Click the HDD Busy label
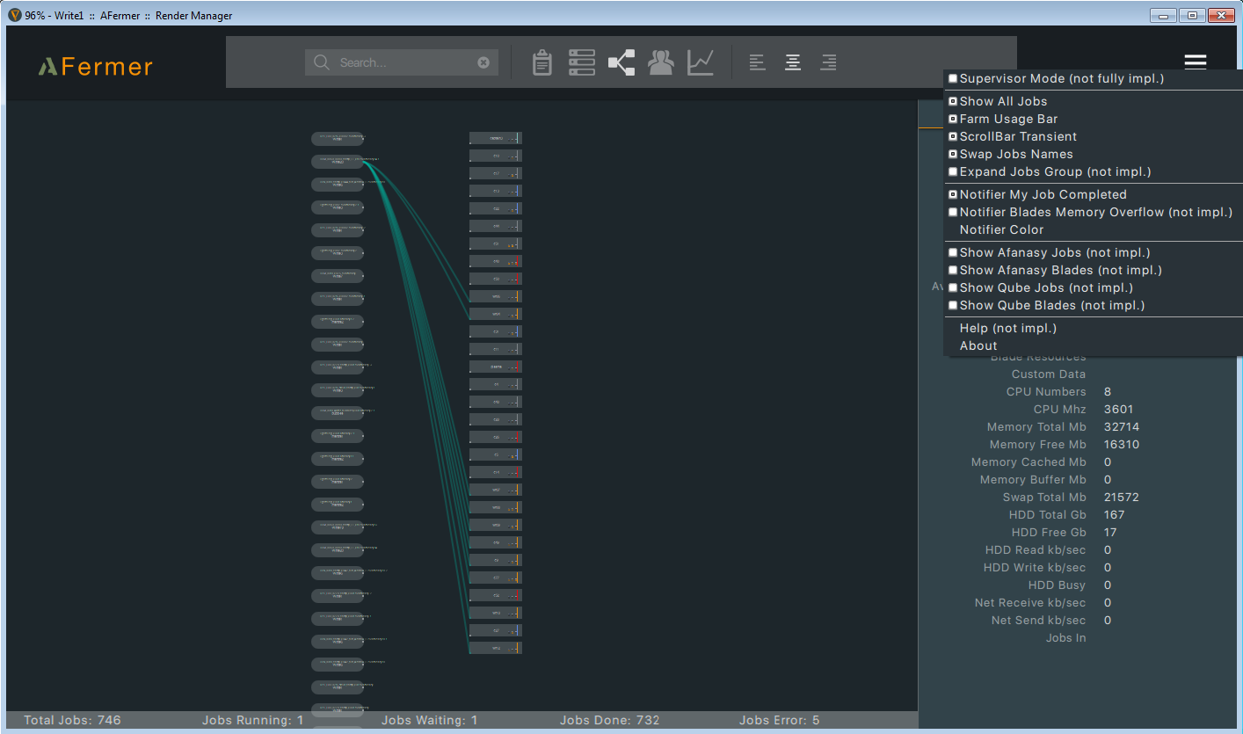The width and height of the screenshot is (1243, 734). [1058, 585]
